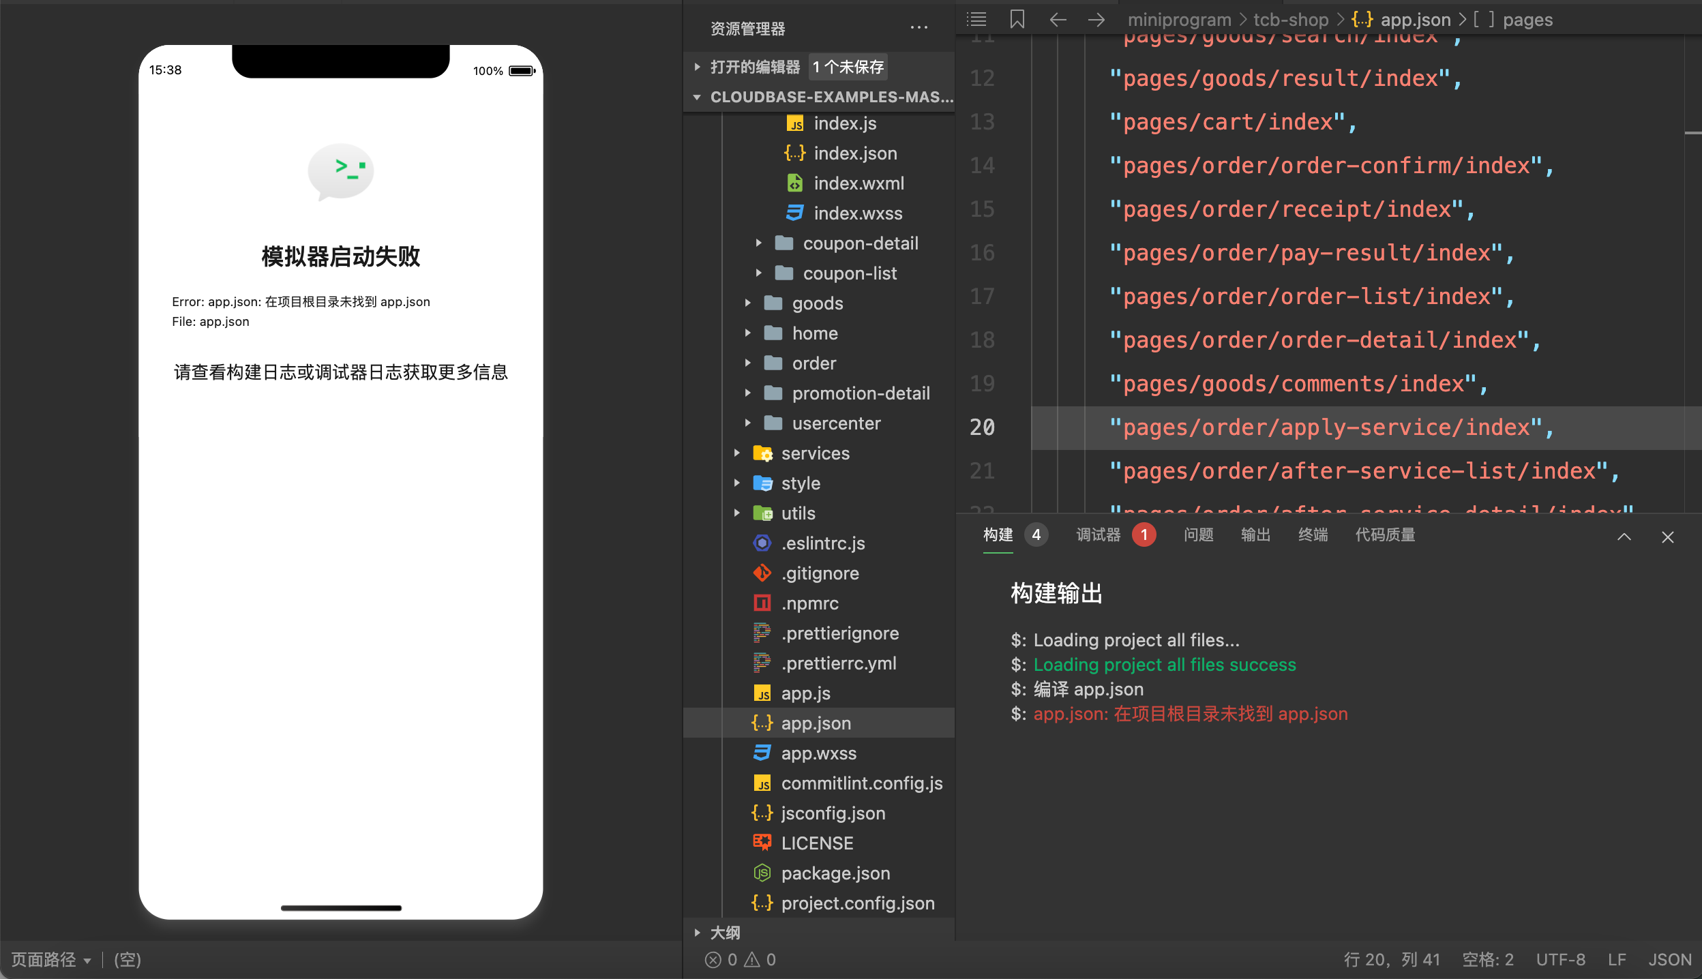This screenshot has height=979, width=1702.
Task: Expand the promotion-detail folder
Action: 747,393
